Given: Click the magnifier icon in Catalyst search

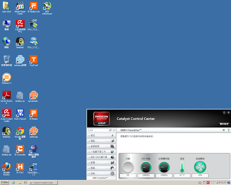Looking at the screenshot, I should point(110,130).
